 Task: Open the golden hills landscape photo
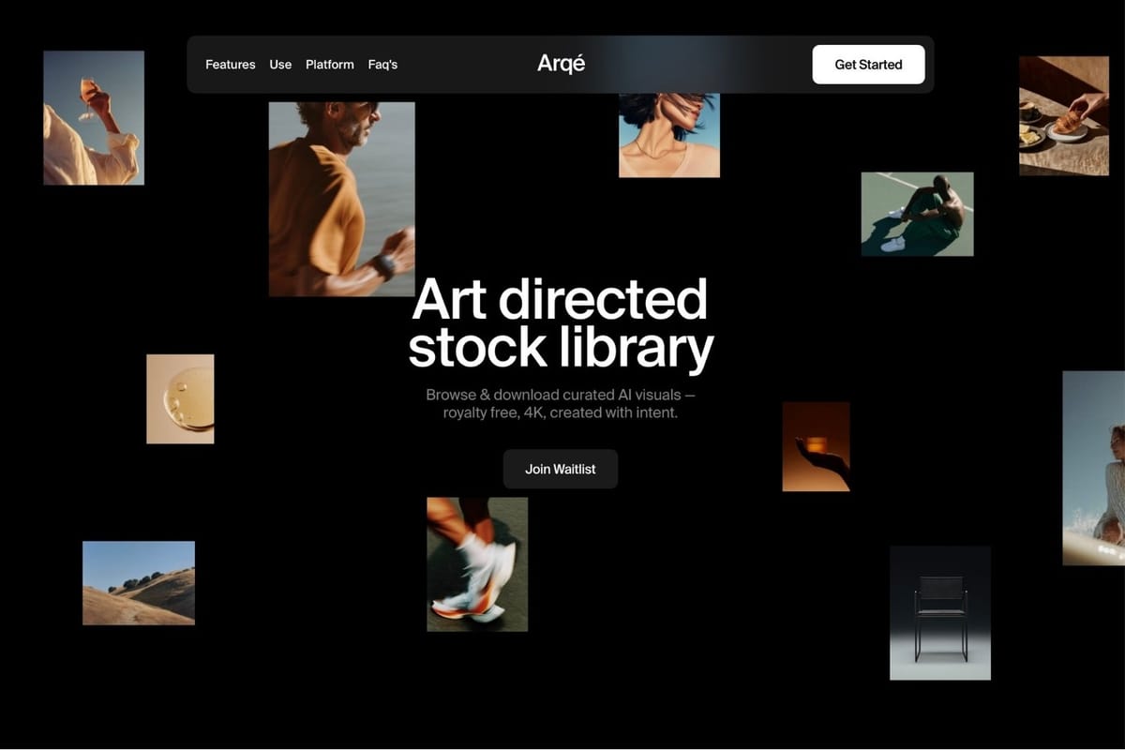(139, 582)
